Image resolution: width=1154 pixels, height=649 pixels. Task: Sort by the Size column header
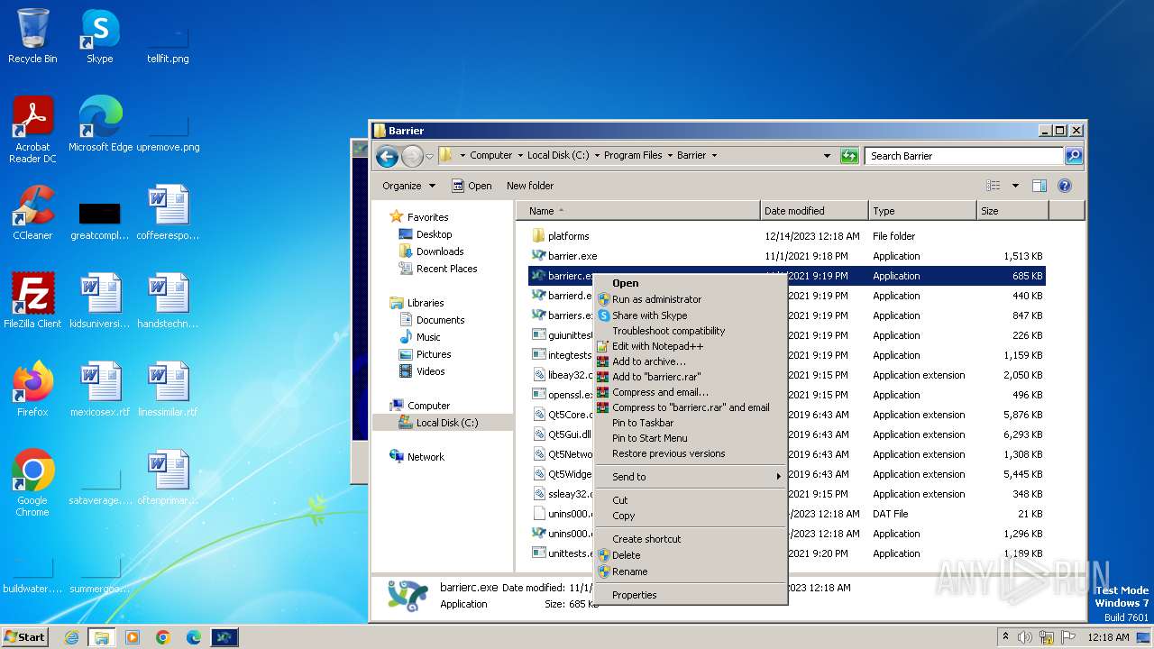[x=1012, y=211]
